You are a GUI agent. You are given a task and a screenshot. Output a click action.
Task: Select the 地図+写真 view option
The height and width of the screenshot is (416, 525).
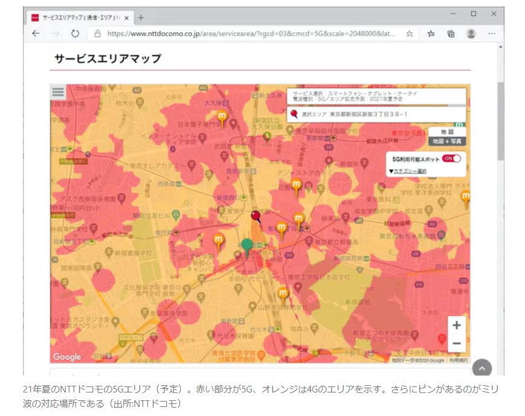pos(447,141)
